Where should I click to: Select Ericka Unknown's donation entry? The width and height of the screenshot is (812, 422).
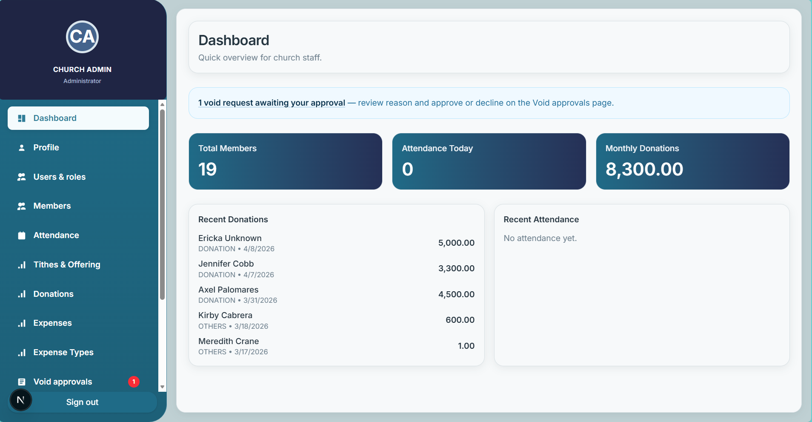pos(336,242)
